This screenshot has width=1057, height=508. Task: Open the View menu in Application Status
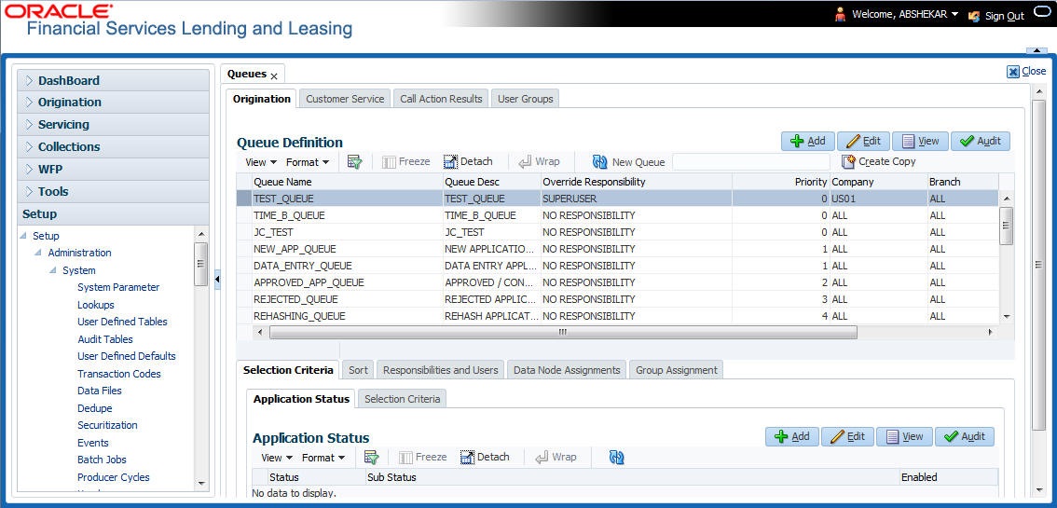tap(277, 458)
